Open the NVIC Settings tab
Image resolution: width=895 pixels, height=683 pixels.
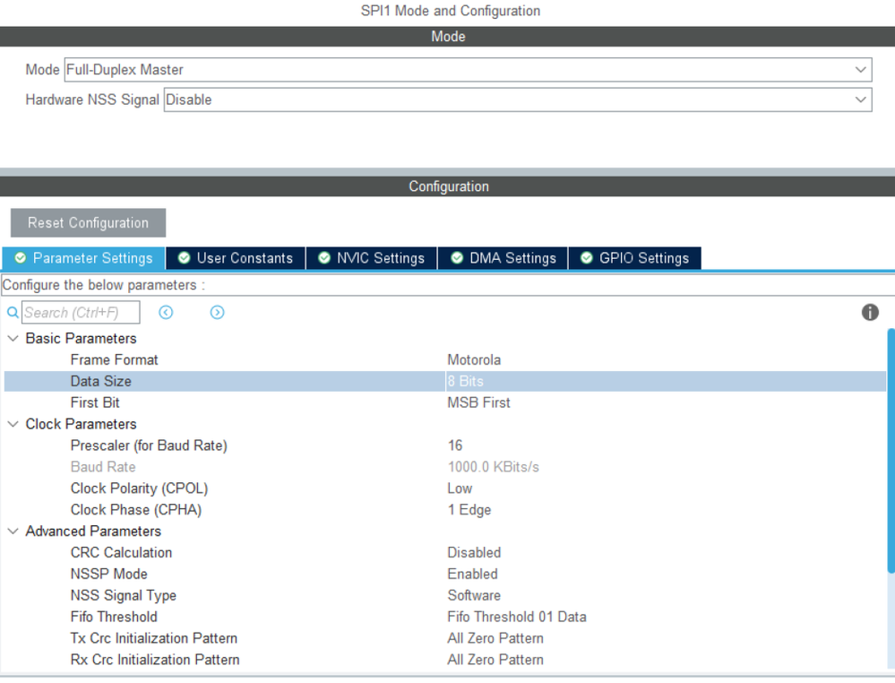click(372, 258)
